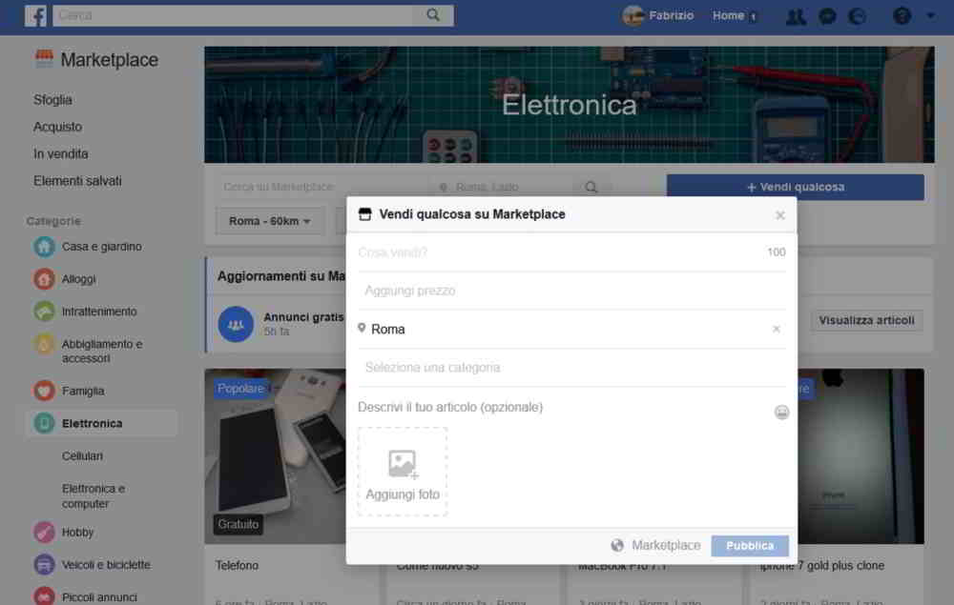
Task: Open Fabrizio's profile picture
Action: 633,16
